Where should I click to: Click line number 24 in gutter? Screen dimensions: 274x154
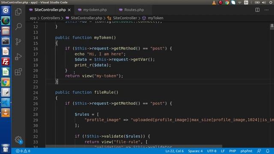click(x=36, y=92)
